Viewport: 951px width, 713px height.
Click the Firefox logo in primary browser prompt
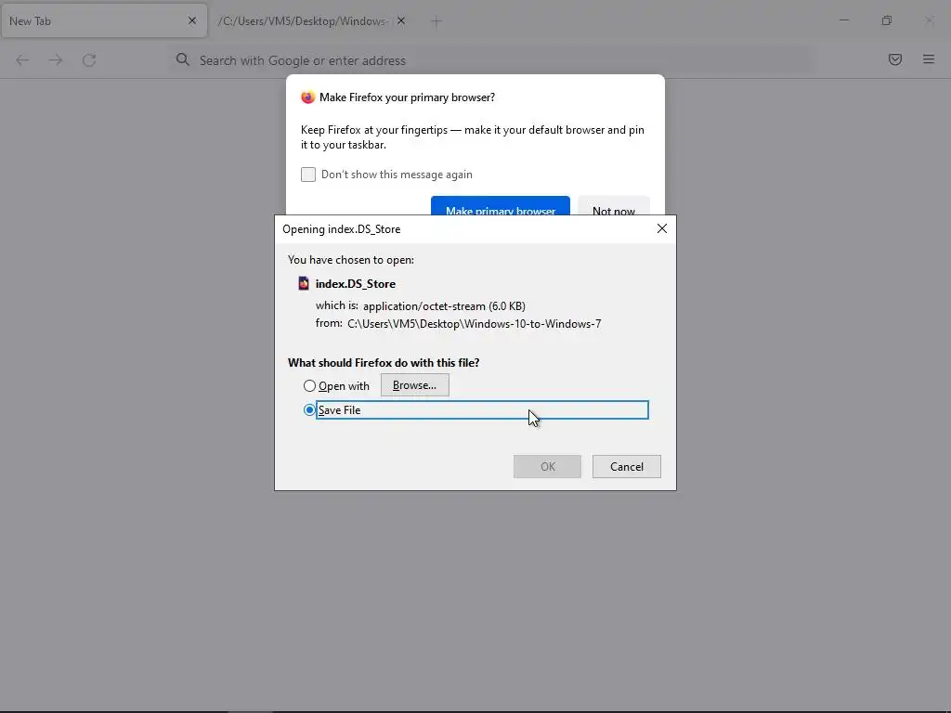(x=308, y=97)
